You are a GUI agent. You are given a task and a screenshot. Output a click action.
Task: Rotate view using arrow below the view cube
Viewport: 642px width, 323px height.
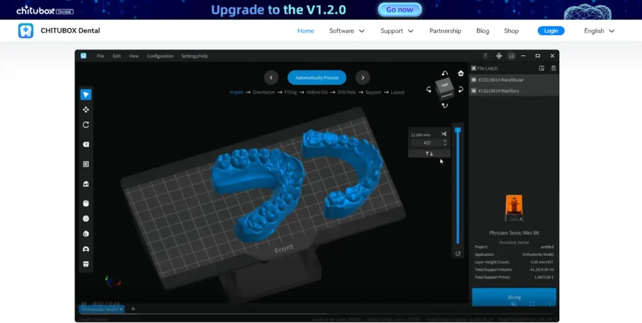coord(445,105)
